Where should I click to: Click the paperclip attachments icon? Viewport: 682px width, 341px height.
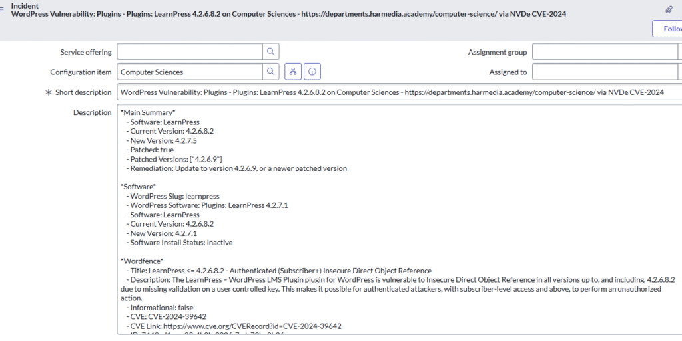[669, 9]
